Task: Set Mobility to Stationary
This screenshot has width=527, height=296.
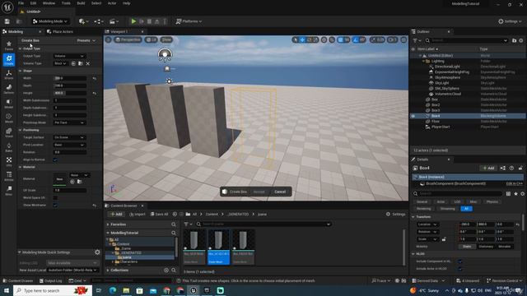Action: [x=486, y=247]
